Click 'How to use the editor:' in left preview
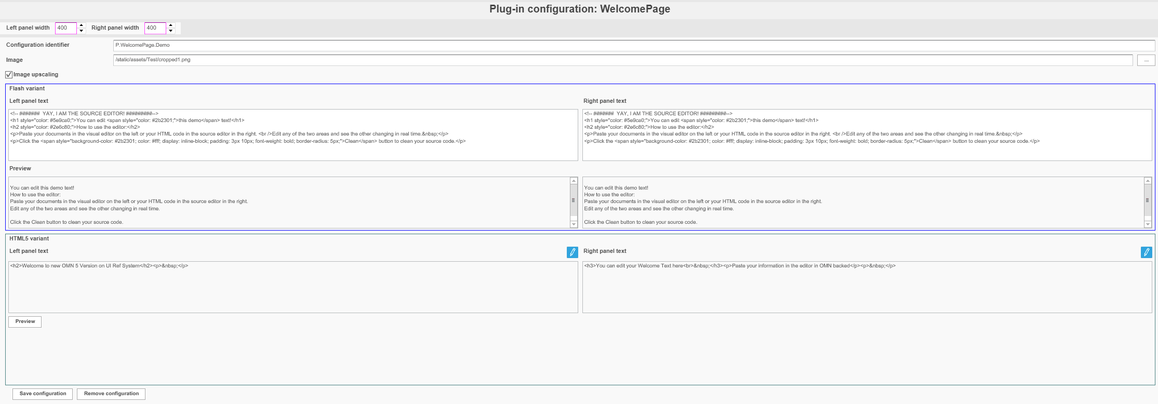1158x404 pixels. (x=35, y=195)
